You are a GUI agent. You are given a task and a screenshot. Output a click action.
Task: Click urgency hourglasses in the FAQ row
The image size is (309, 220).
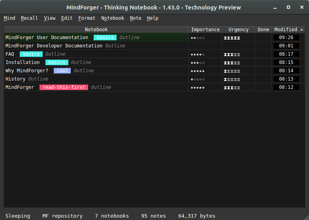pos(232,55)
